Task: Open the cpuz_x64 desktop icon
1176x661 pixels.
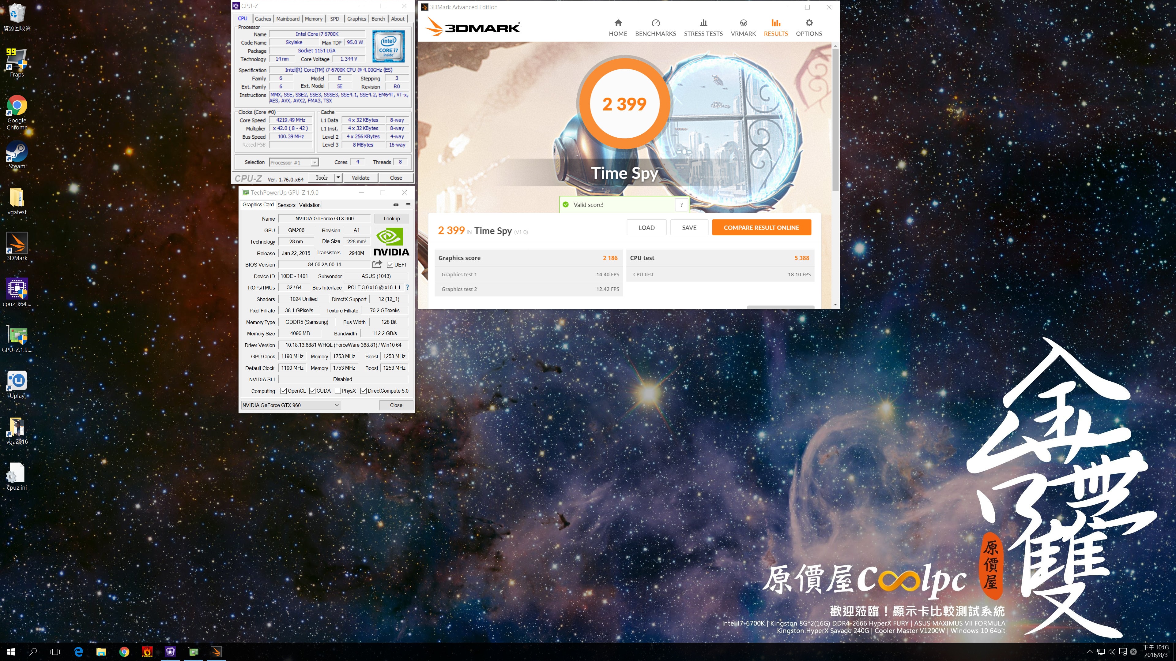Action: [17, 293]
